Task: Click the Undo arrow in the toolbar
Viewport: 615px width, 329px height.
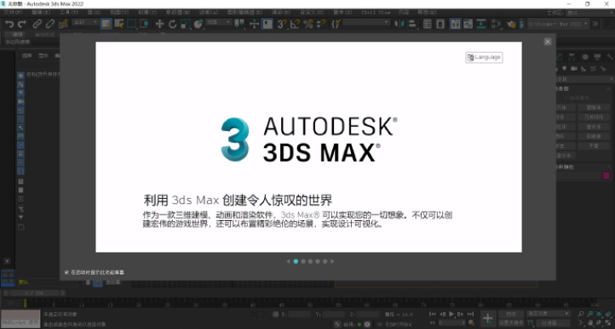Action: pyautogui.click(x=9, y=25)
